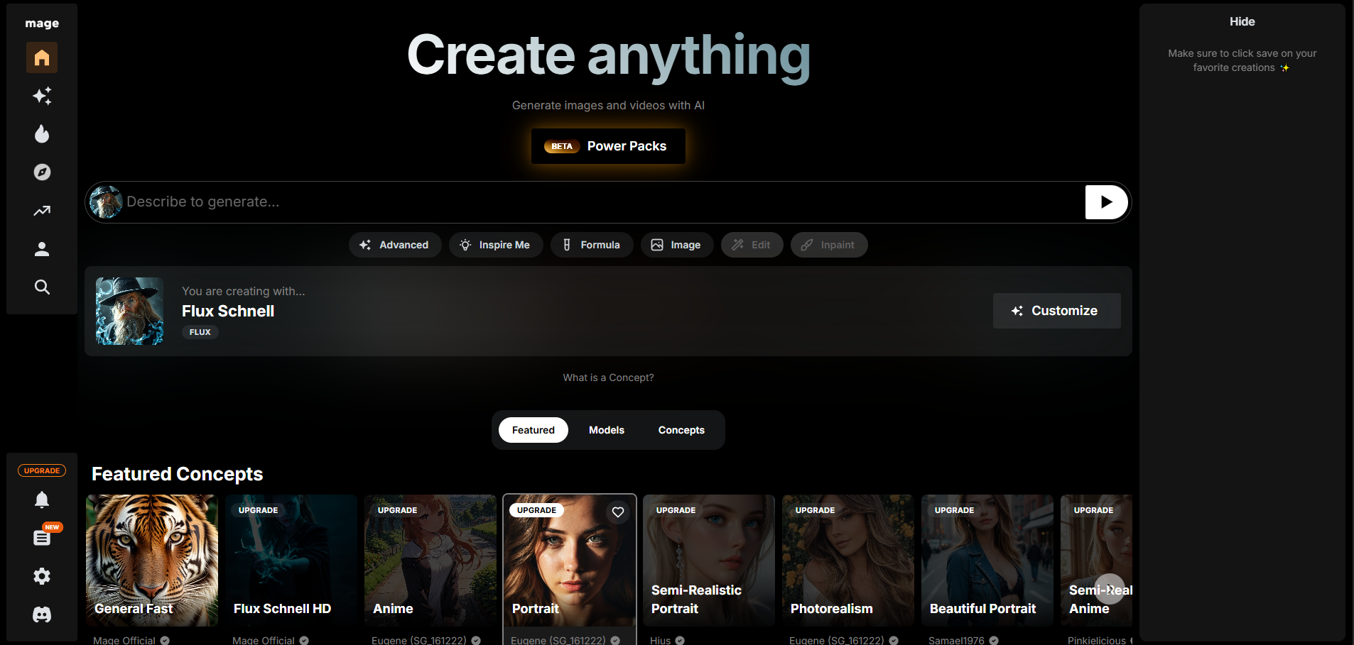Screen dimensions: 1354x645
Task: Toggle the heart favorite on Portrait card
Action: pyautogui.click(x=618, y=512)
